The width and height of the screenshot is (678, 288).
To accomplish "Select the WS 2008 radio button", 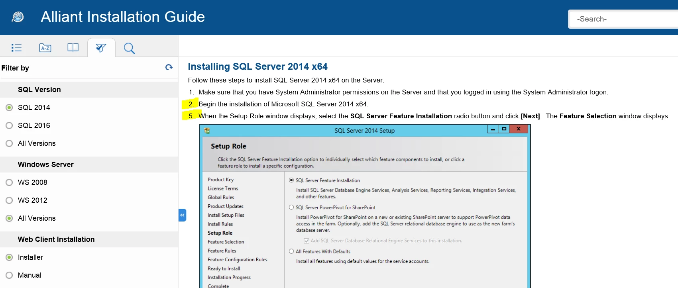I will [9, 182].
